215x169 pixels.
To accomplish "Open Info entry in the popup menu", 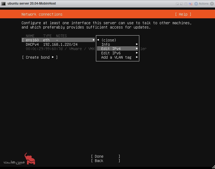I will [x=117, y=44].
